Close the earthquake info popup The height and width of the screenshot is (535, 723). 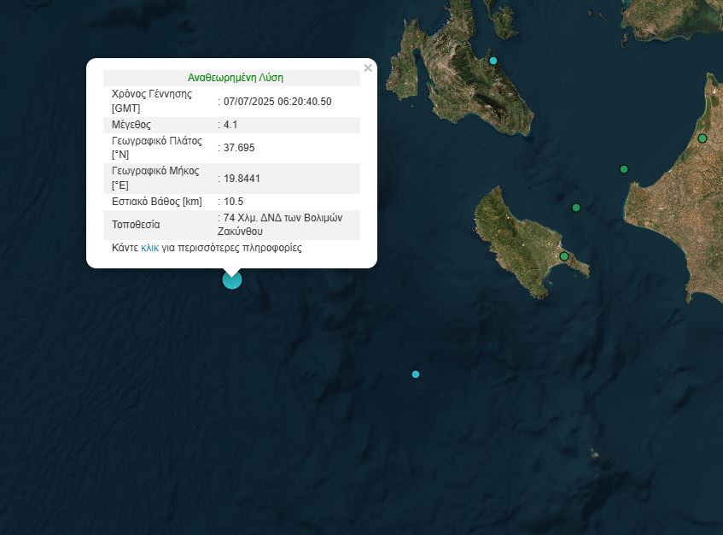click(x=368, y=68)
